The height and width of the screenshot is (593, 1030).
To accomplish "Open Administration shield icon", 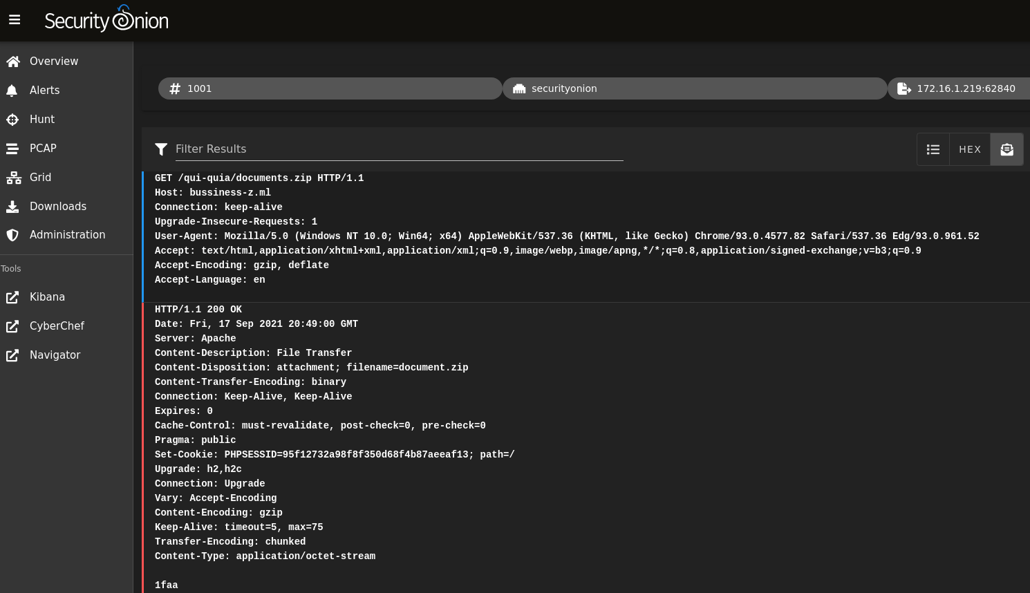I will point(12,235).
